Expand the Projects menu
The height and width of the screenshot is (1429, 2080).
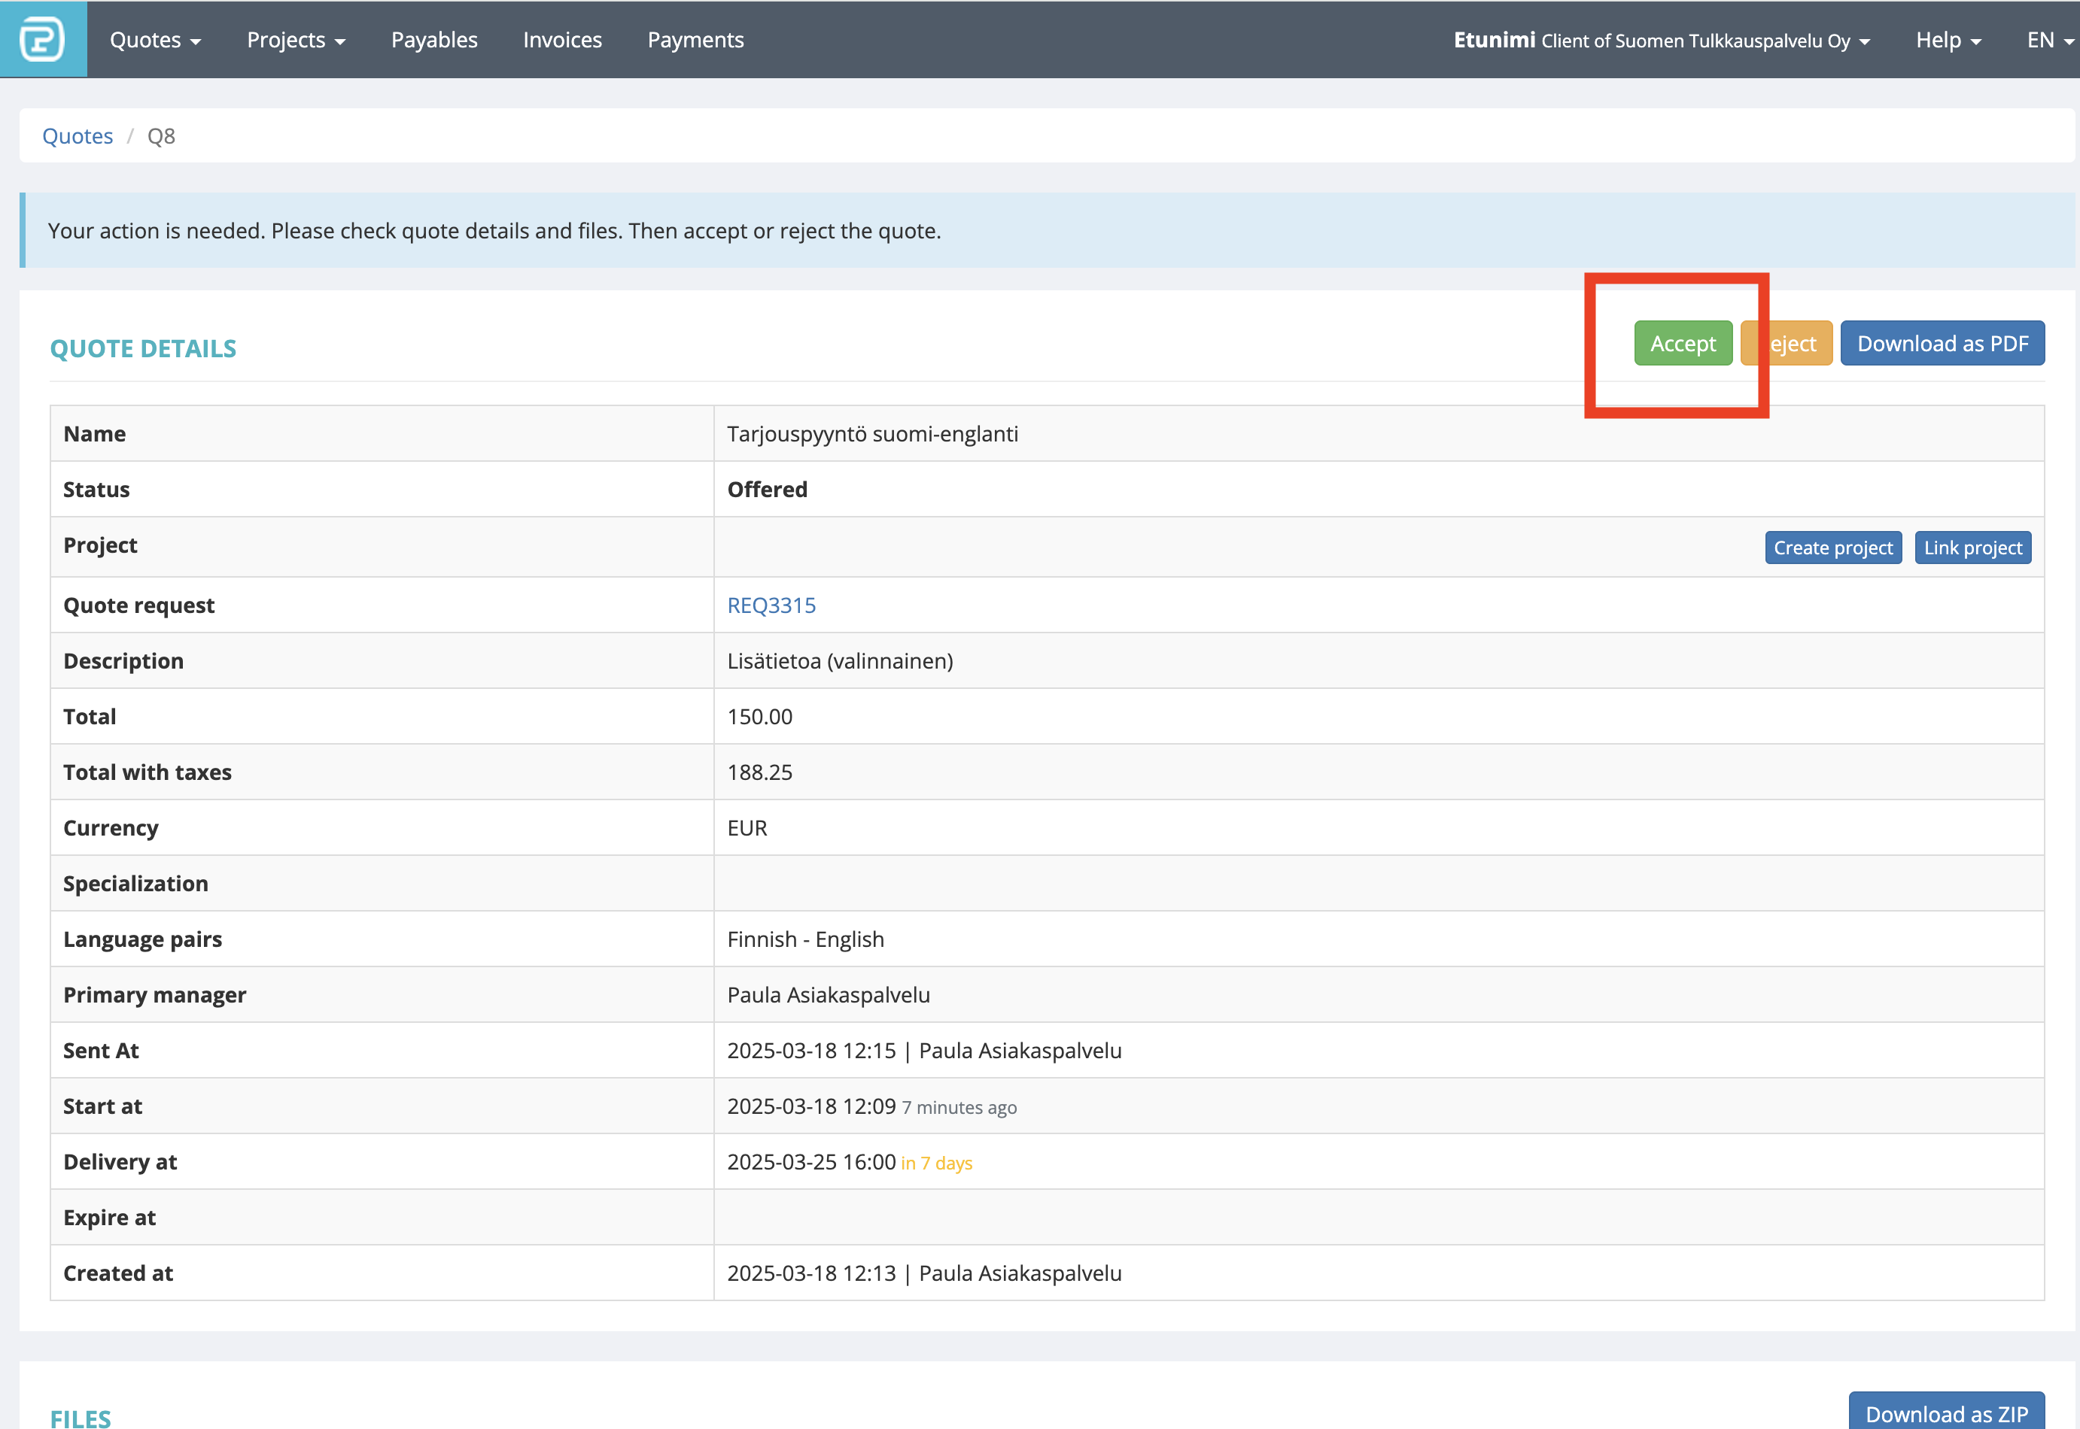[296, 41]
